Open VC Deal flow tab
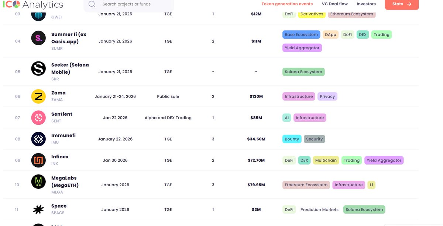443x226 pixels. click(x=335, y=4)
